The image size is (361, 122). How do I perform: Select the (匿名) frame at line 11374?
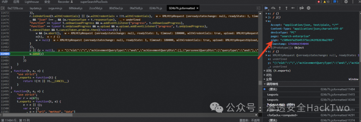tap(311, 120)
